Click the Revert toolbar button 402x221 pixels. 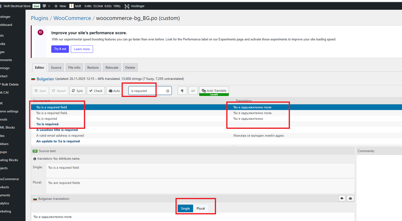click(59, 91)
